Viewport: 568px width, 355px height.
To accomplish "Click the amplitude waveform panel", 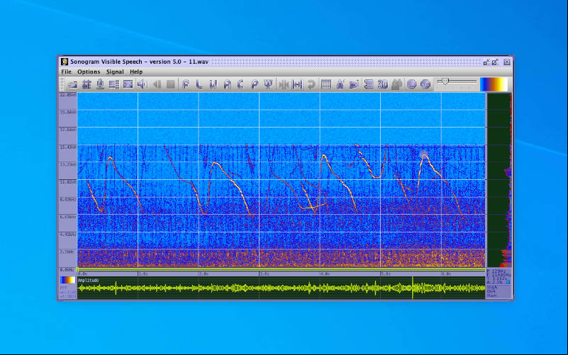I will coord(281,288).
